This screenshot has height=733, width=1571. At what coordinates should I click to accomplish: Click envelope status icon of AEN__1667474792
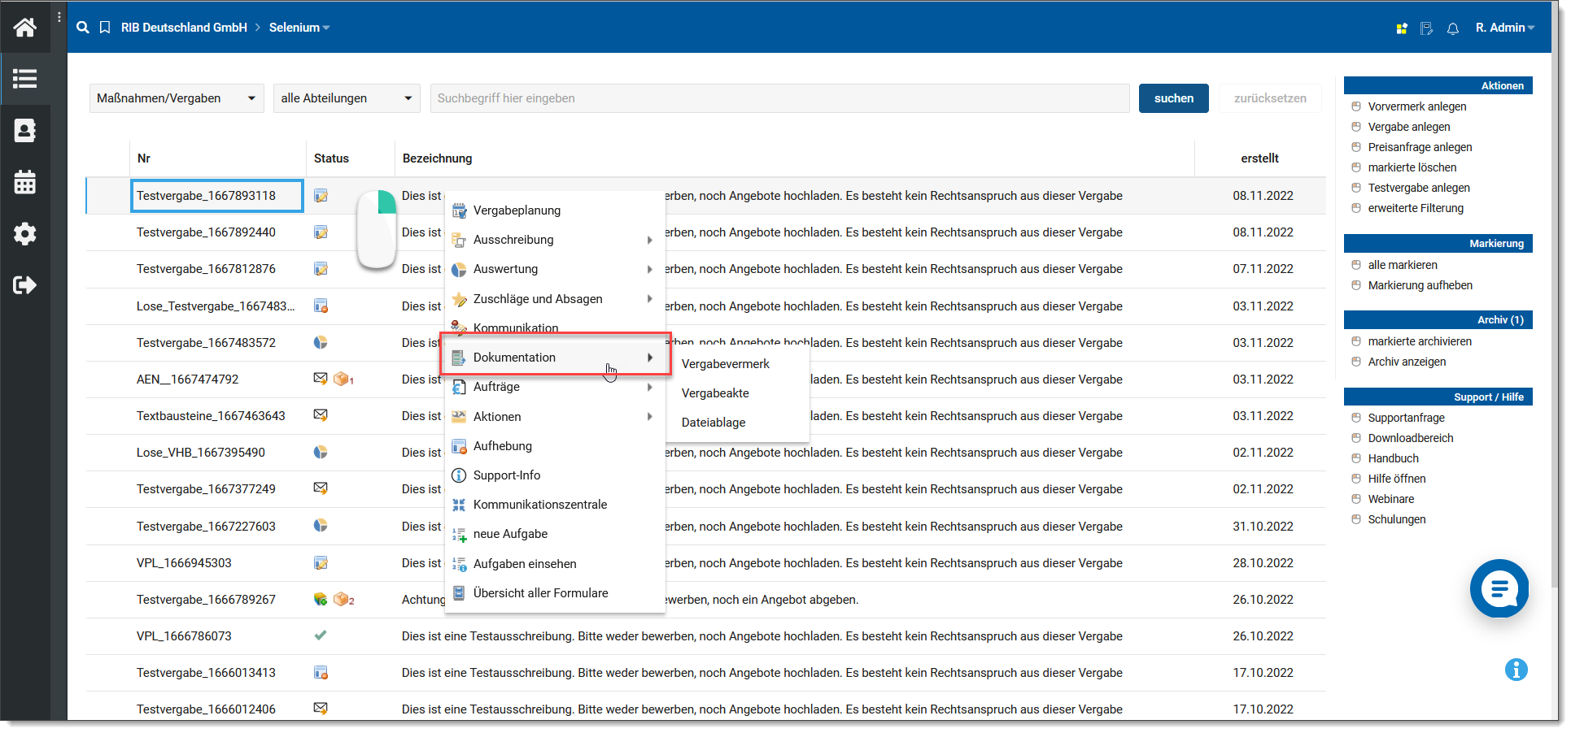pos(321,379)
